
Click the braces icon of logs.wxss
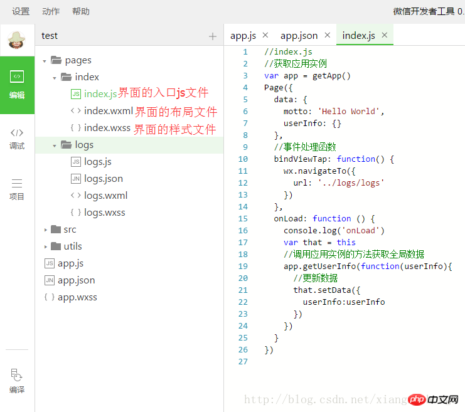76,212
